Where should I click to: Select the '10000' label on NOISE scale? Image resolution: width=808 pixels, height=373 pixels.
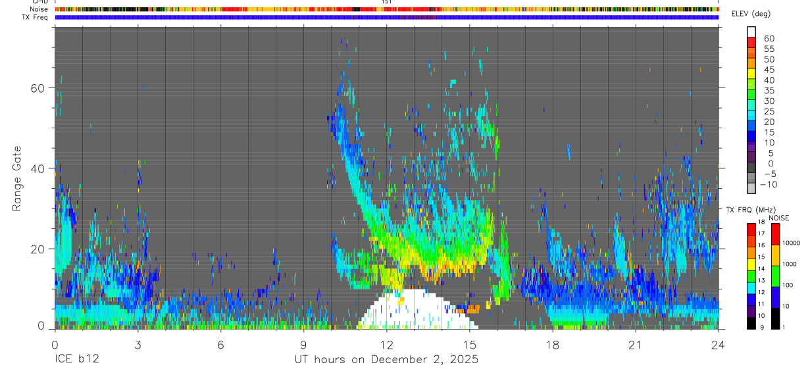tap(792, 243)
